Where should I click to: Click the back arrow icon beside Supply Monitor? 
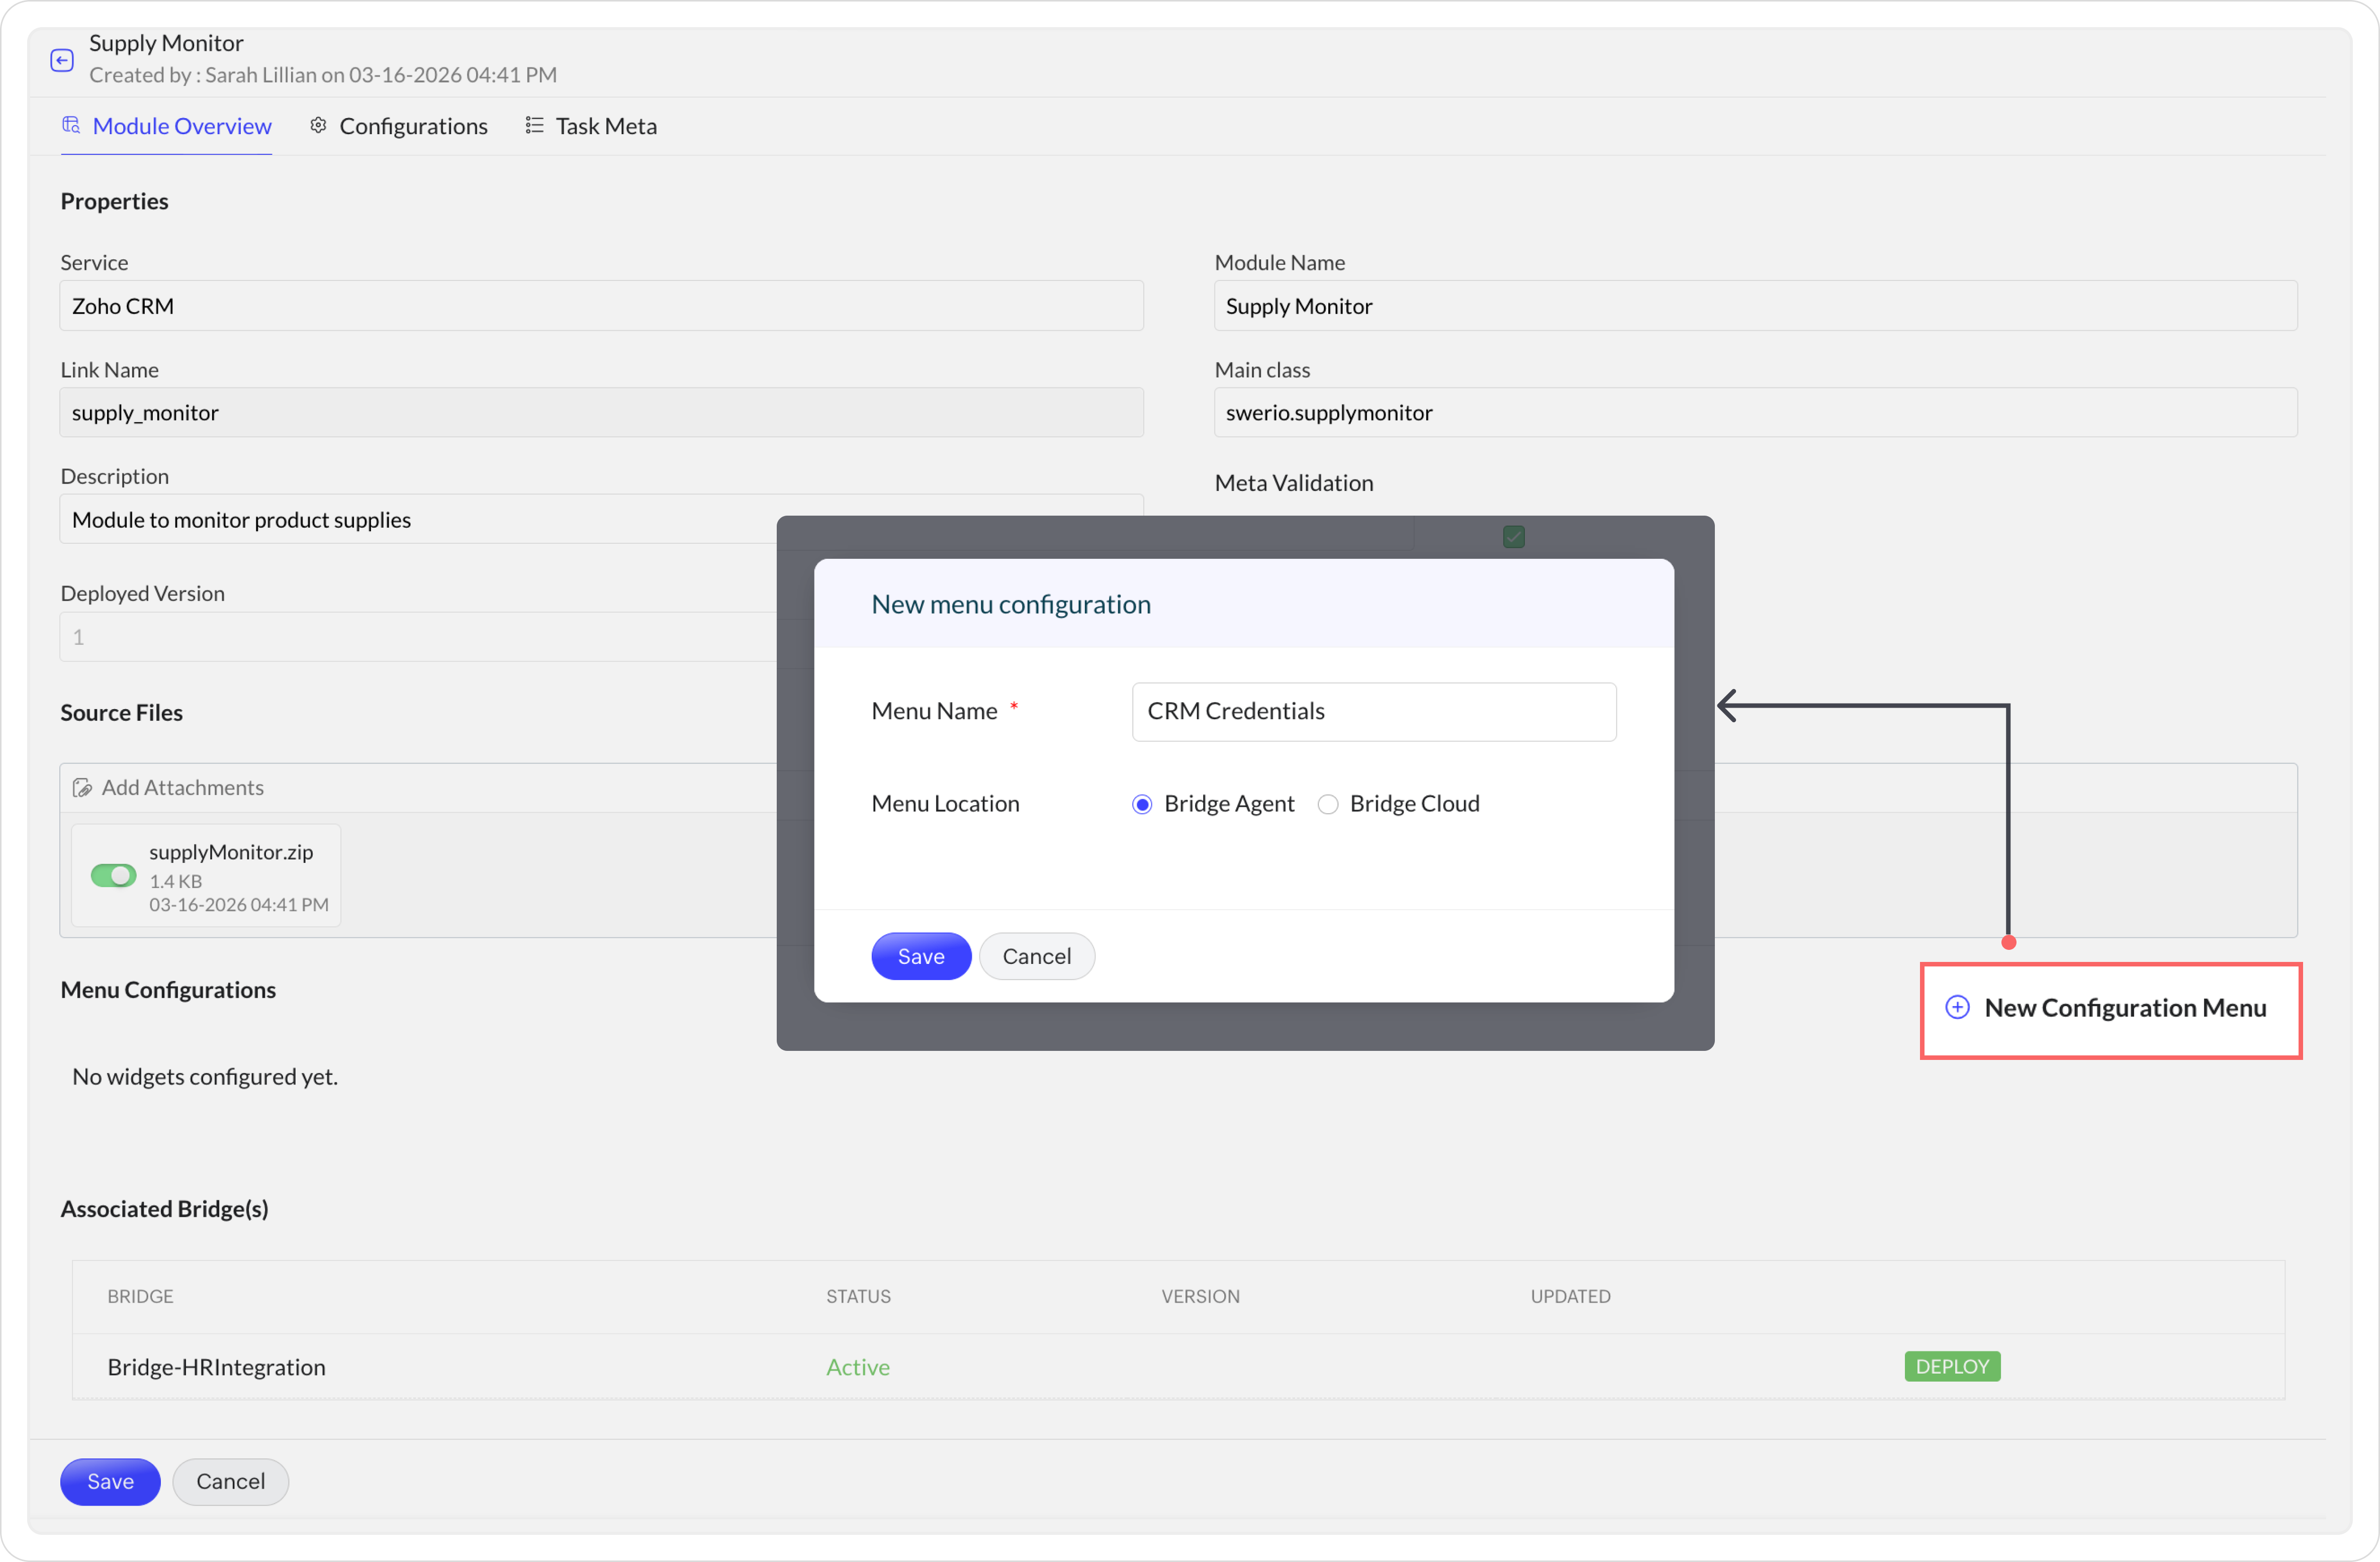click(62, 60)
